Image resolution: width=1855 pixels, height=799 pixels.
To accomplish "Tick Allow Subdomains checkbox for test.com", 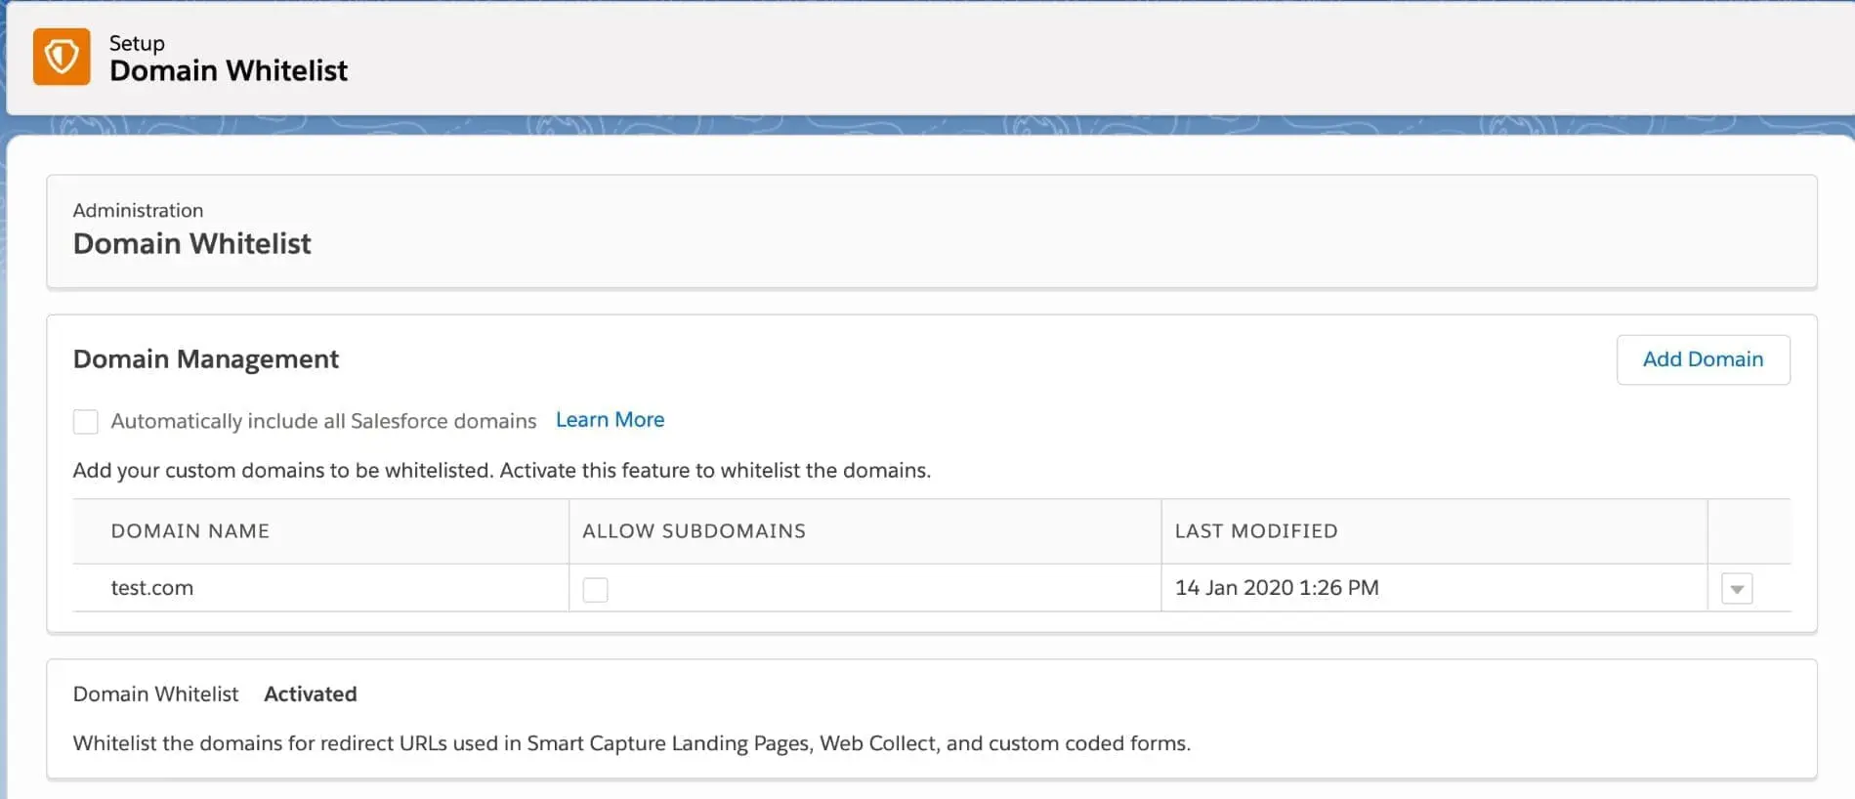I will click(595, 590).
